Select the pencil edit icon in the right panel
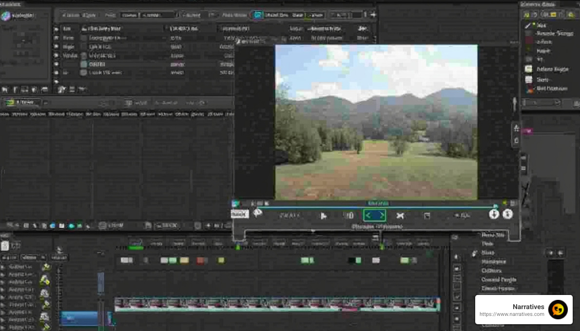This screenshot has height=331, width=580. click(528, 24)
